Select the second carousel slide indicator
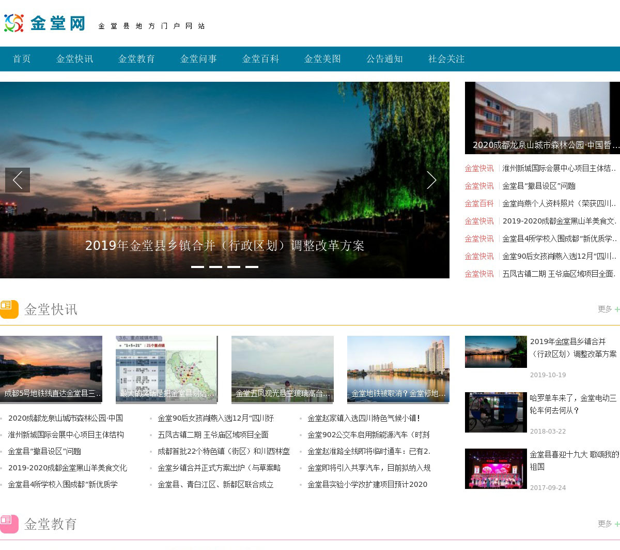620x550 pixels. (215, 267)
